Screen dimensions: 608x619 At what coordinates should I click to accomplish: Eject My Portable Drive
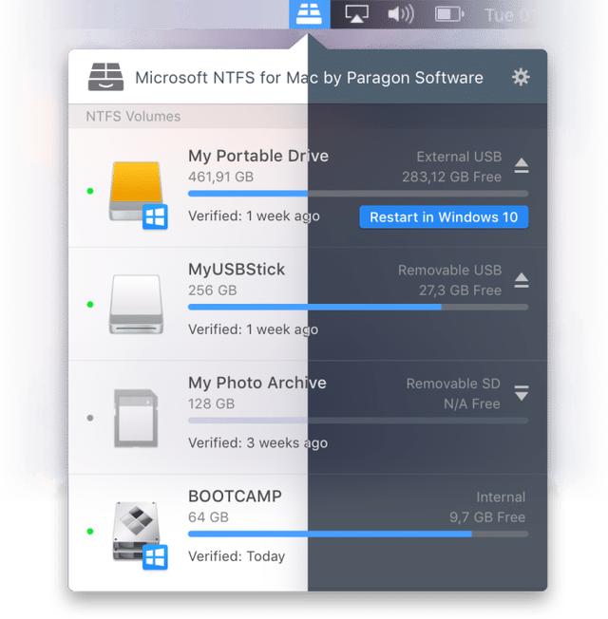(x=522, y=166)
